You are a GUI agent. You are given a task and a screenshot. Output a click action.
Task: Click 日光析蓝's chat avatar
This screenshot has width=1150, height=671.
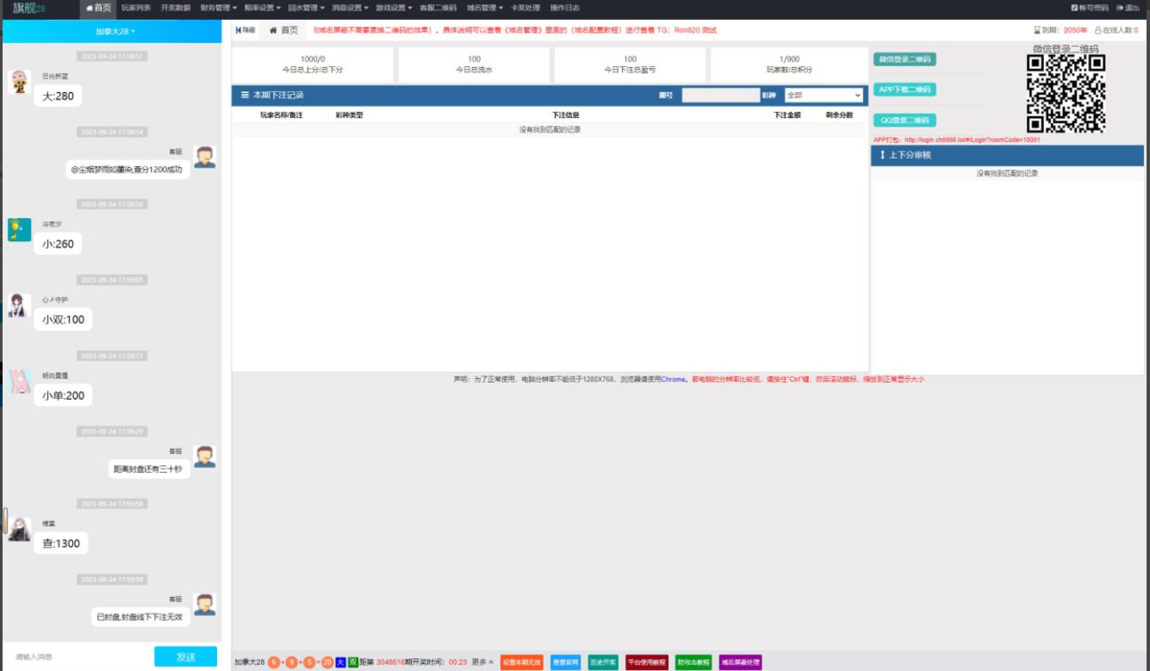19,82
